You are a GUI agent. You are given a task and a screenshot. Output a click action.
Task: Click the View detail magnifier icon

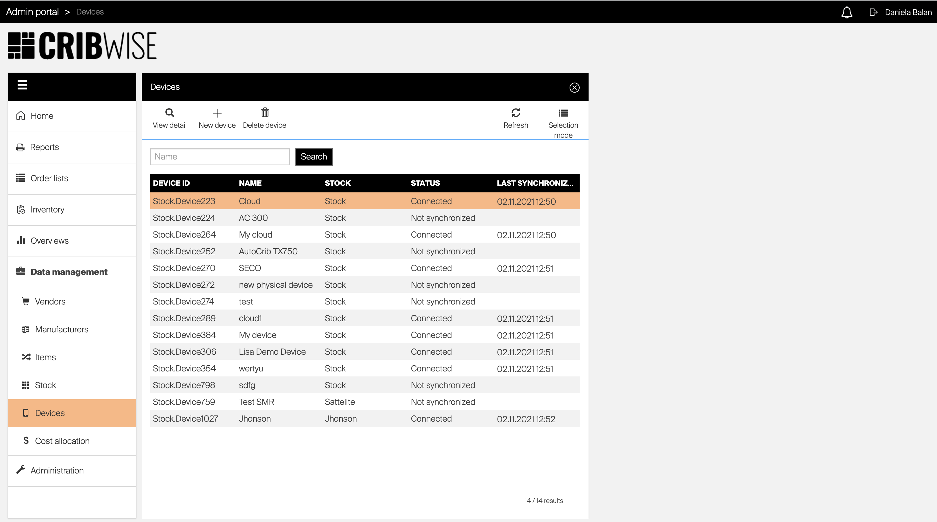[169, 113]
